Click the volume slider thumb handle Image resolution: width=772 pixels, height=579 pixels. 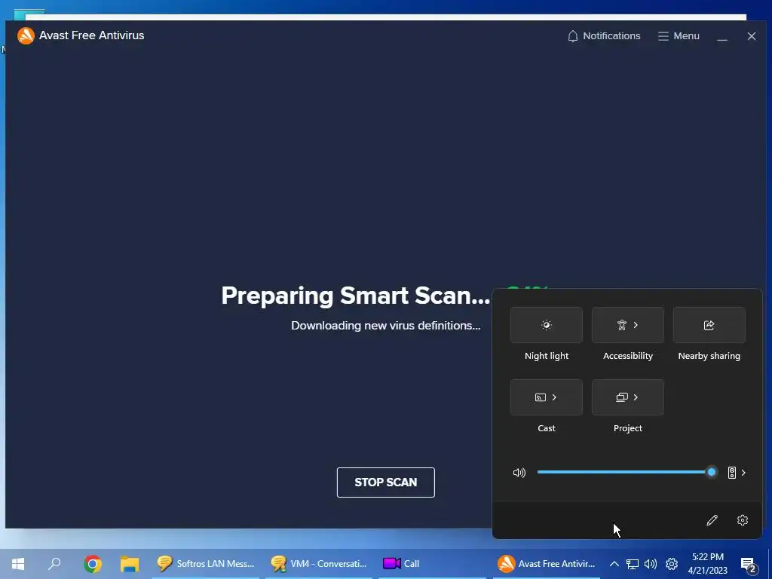712,472
